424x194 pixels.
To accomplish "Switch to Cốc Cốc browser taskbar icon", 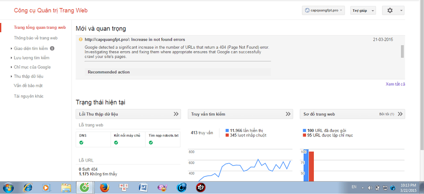I will point(85,187).
